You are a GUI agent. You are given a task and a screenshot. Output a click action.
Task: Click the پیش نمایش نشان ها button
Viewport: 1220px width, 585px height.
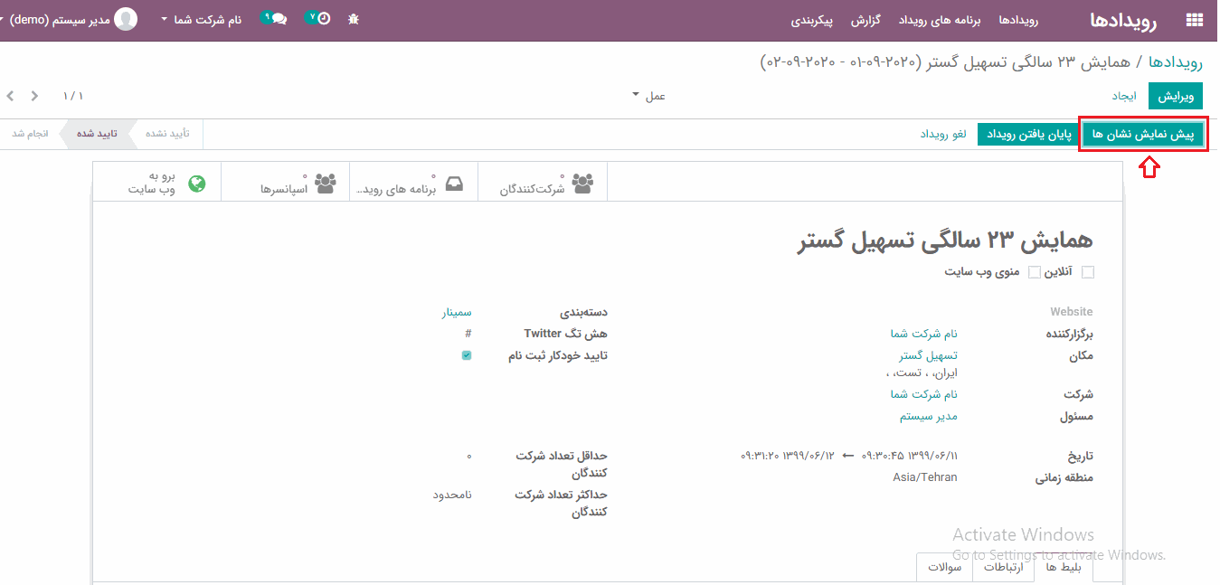tap(1143, 134)
